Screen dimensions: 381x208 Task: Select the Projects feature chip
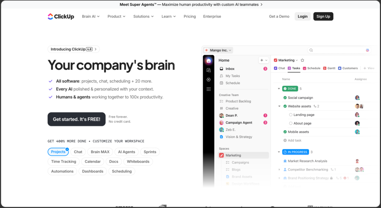pyautogui.click(x=58, y=152)
